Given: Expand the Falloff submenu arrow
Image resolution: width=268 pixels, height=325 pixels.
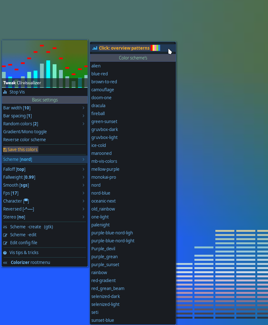Looking at the screenshot, I should (x=83, y=169).
